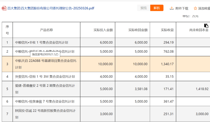Switch to the 解析 tab
Screen dimensions: 210x122
157,8
